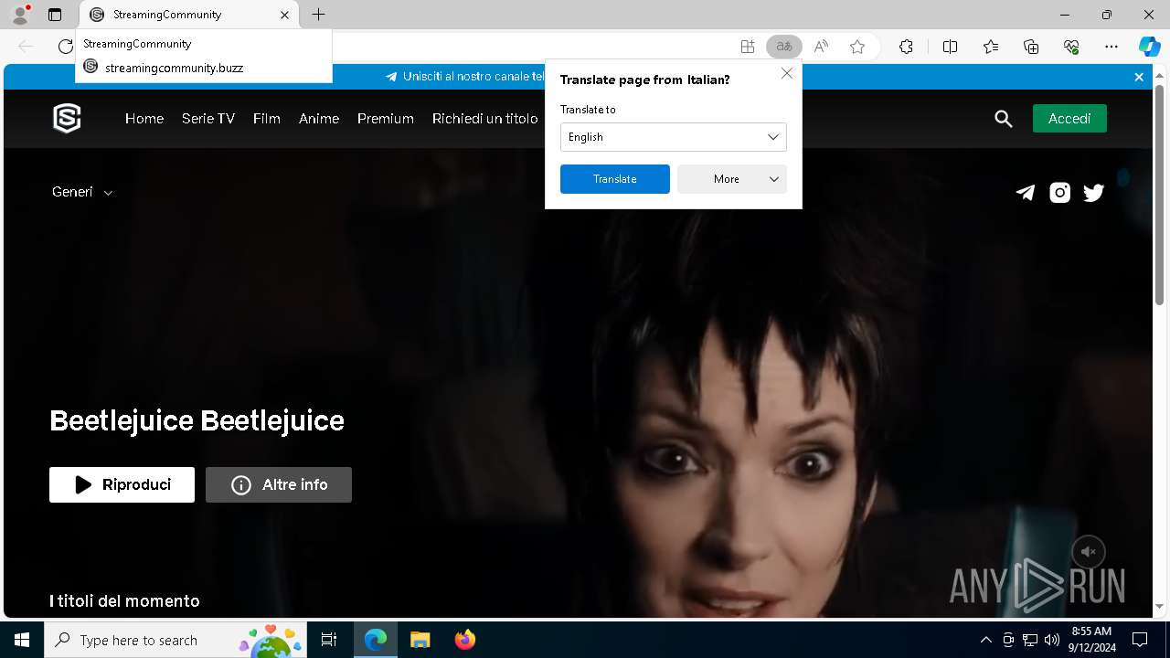Click the network tray icon
1170x658 pixels.
tap(1030, 640)
